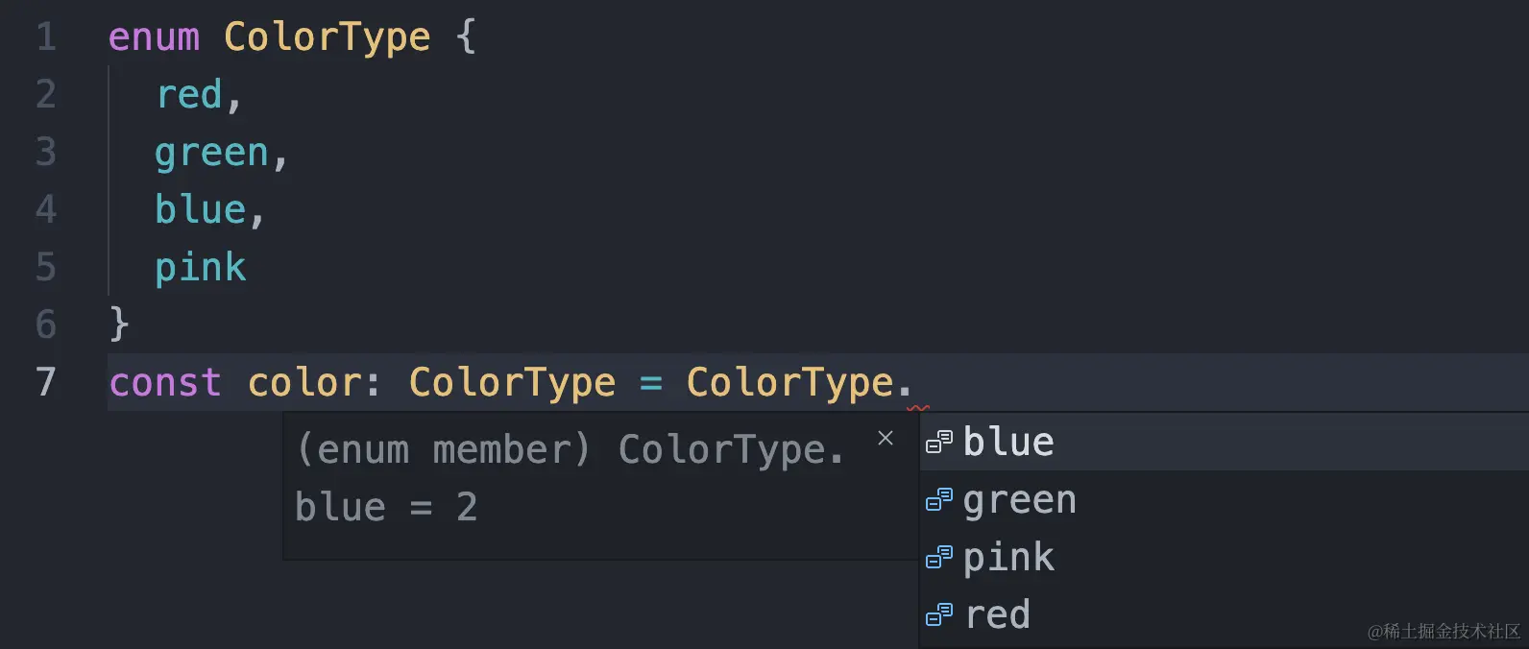Click the enum member icon beside red
Image resolution: width=1529 pixels, height=649 pixels.
pos(938,614)
